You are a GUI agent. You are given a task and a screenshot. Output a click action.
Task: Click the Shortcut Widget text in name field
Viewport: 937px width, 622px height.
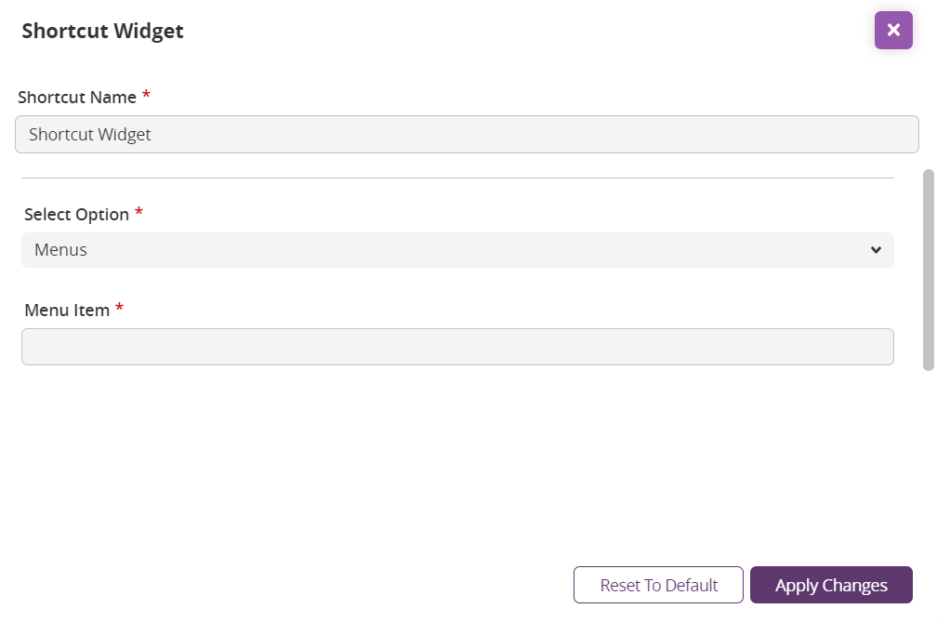pyautogui.click(x=90, y=135)
